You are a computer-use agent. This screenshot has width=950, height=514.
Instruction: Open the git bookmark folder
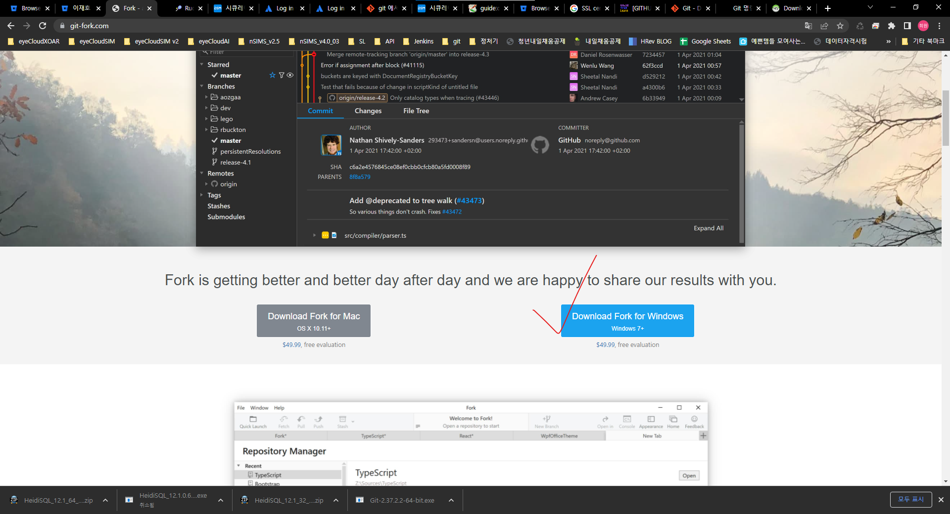[451, 42]
